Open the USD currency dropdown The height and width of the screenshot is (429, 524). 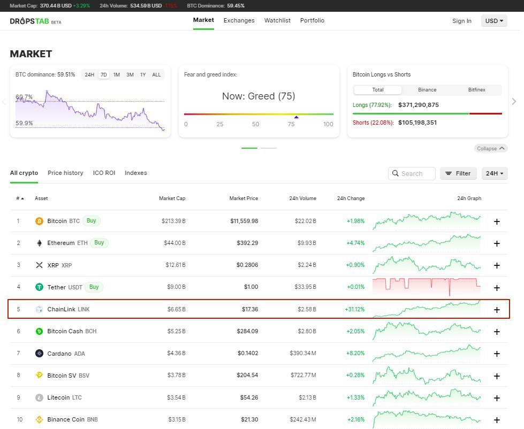[494, 21]
